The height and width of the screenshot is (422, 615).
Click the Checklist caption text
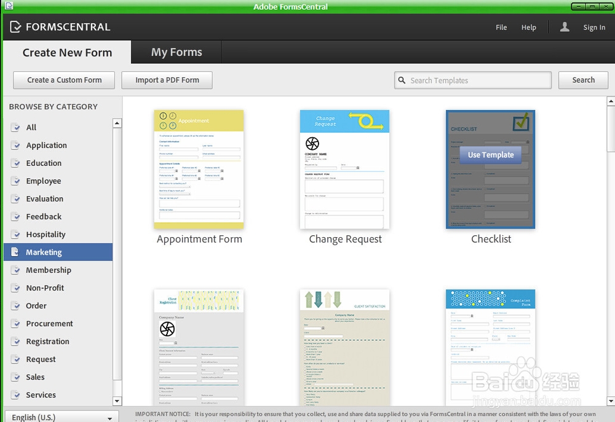[x=491, y=239]
